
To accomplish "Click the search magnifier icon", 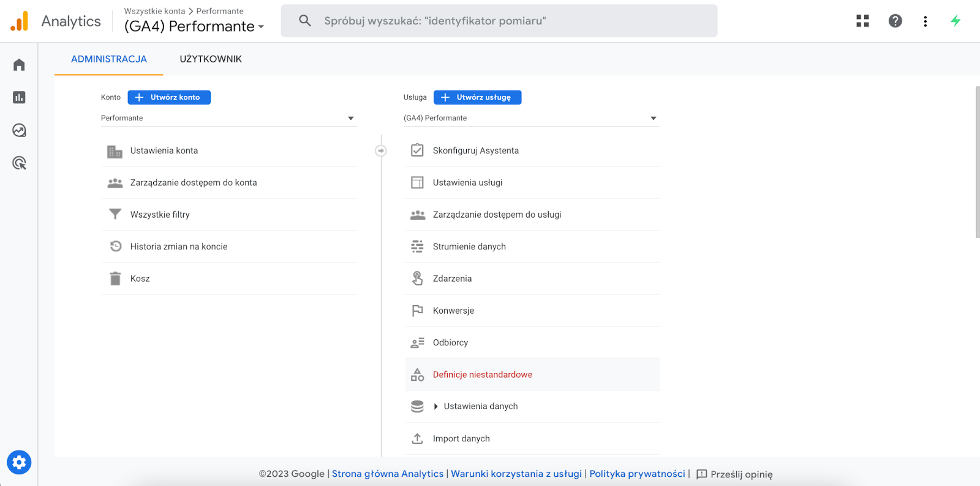I will tap(304, 21).
